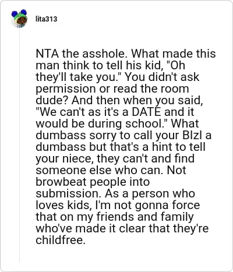Select the line "dumbass but that's a hint to tell"
This screenshot has width=233, height=272.
121,147
